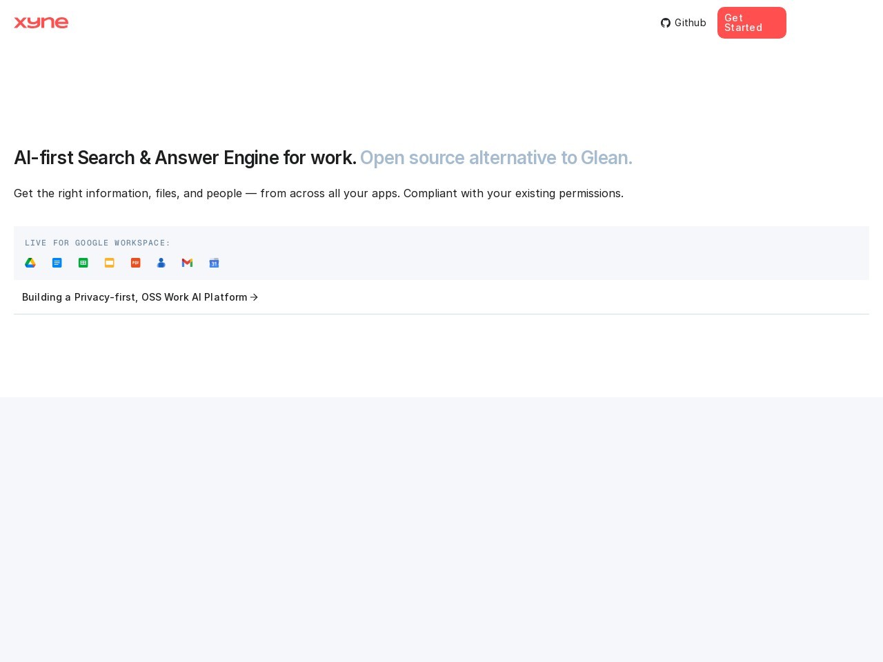This screenshot has width=883, height=662.
Task: Click the orange PDF icon
Action: [136, 263]
